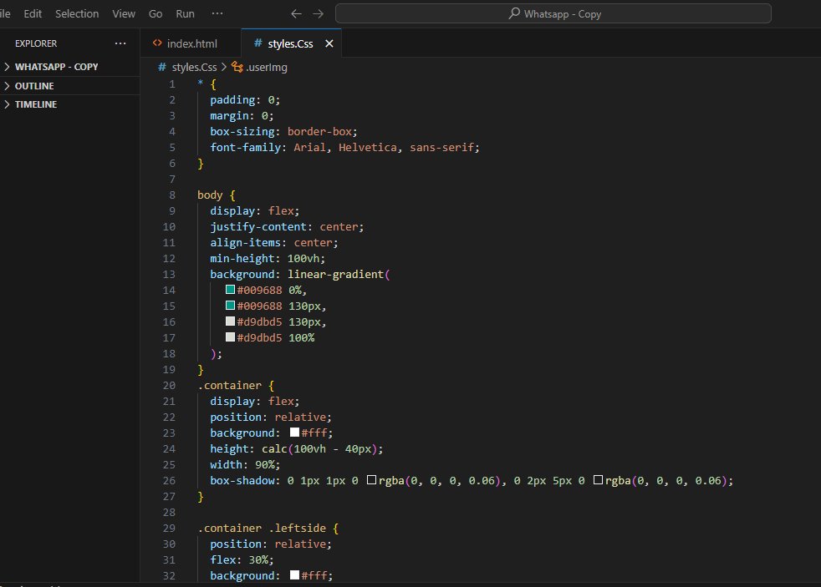This screenshot has width=821, height=587.
Task: Click 'font-family: Arial, Helvetica, sans-serif;' line
Action: 344,148
